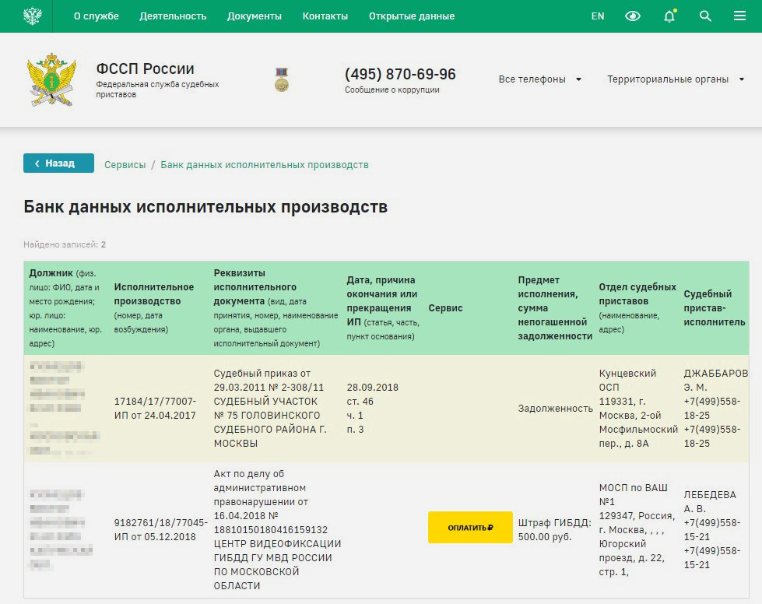Click the medal badge icon
Screen dimensions: 762x604
[x=282, y=79]
